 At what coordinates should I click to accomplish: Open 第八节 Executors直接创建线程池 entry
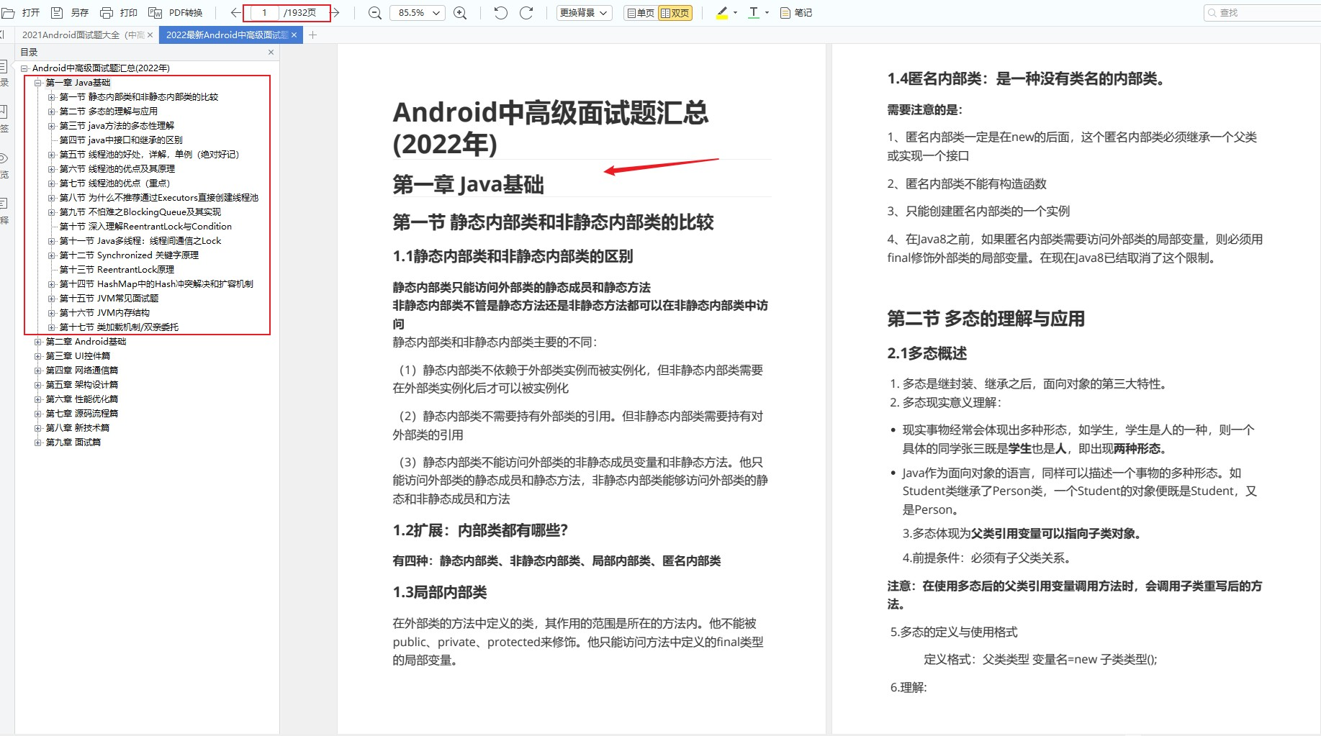coord(159,198)
